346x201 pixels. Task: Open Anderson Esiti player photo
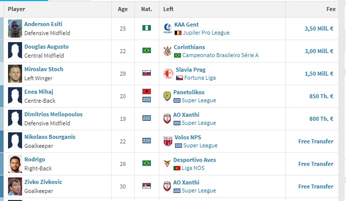point(15,29)
